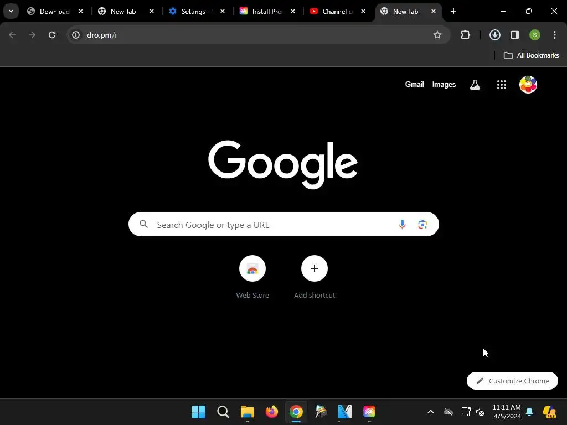Click the Add shortcut button
This screenshot has height=425, width=567.
click(315, 277)
